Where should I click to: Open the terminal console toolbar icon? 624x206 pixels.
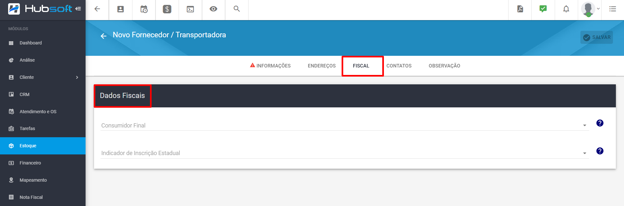point(190,9)
